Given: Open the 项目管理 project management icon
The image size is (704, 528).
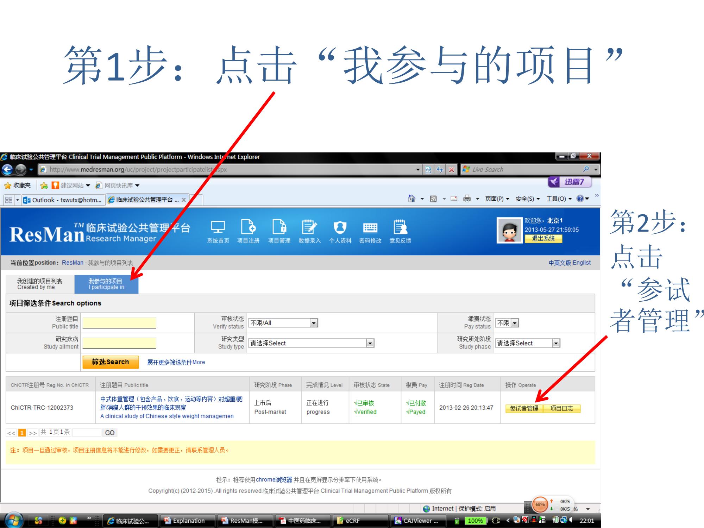Looking at the screenshot, I should click(279, 231).
